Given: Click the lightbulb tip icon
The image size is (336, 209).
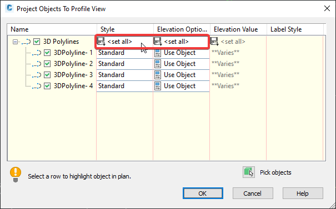Looking at the screenshot, I should 16,175.
